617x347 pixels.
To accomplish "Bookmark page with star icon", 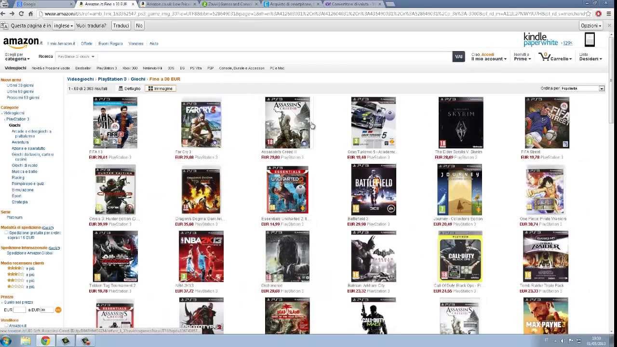I will pos(588,14).
